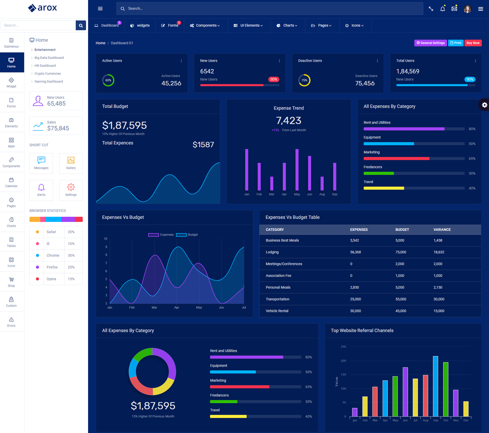
Task: Open Active Users card three-dot menu
Action: tap(181, 61)
